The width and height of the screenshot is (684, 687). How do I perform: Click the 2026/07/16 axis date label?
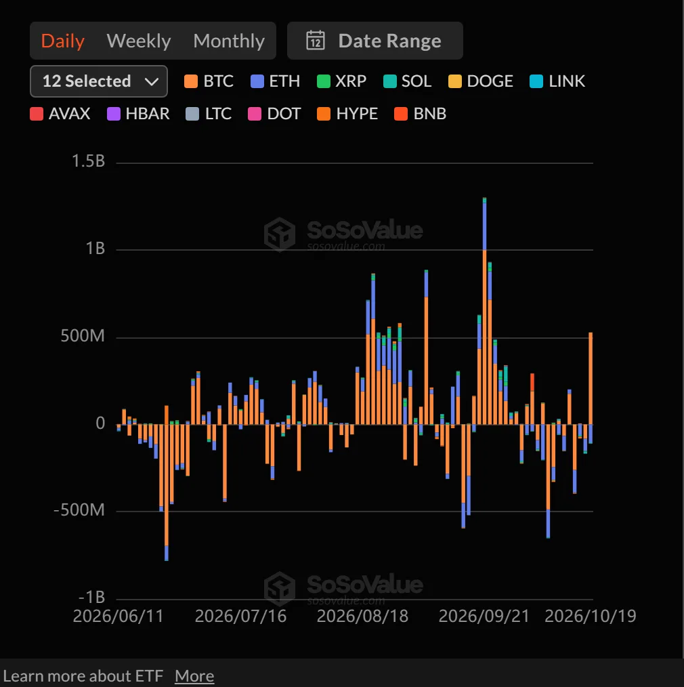click(240, 616)
